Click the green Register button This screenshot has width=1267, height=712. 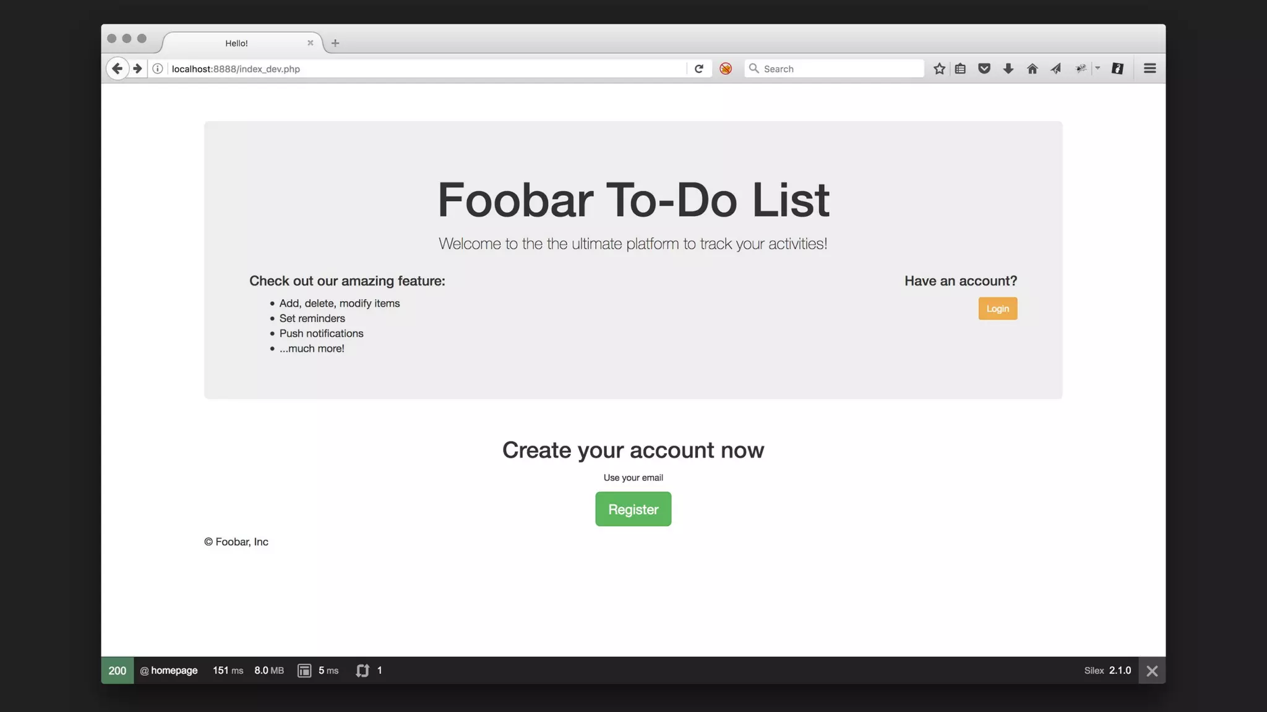[x=633, y=509]
